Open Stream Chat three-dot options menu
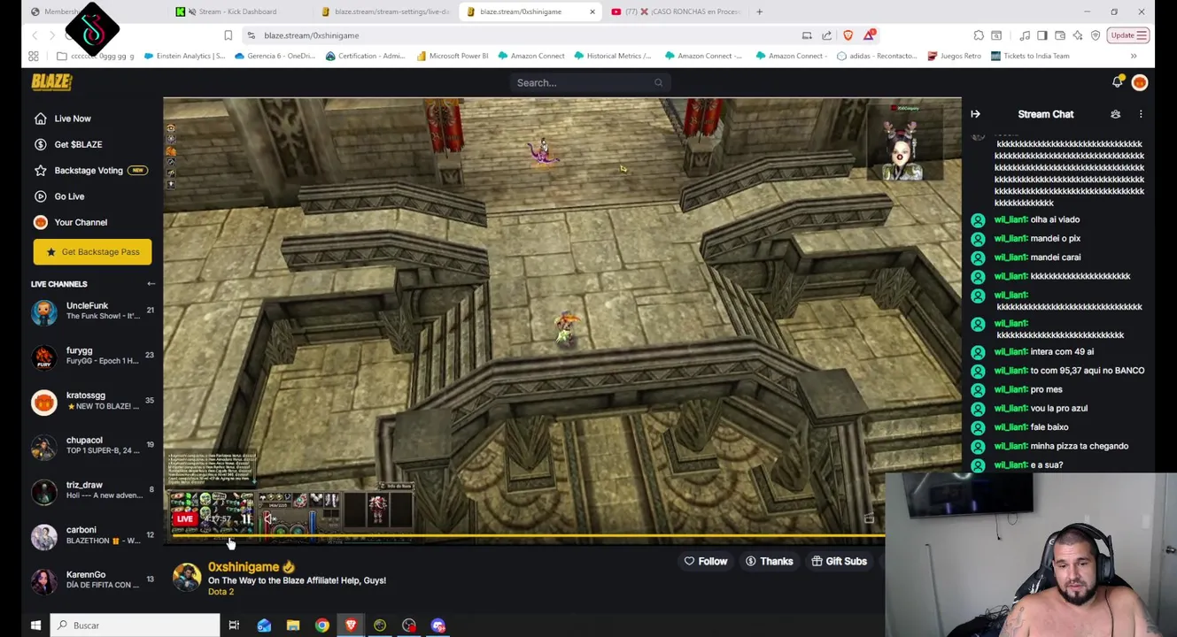Screen dimensions: 1177x637 pos(1141,114)
